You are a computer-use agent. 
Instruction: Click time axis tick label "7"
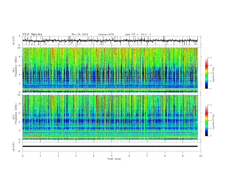click(x=147, y=156)
